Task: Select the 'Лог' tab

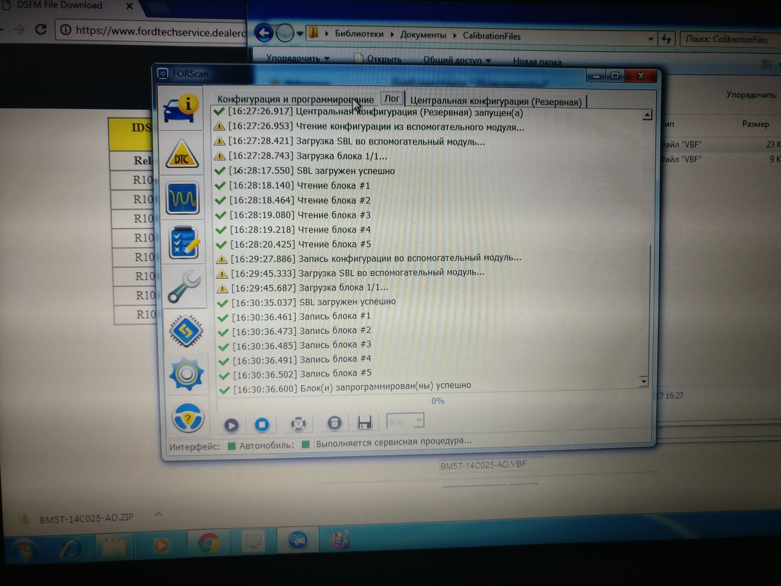Action: [x=392, y=98]
